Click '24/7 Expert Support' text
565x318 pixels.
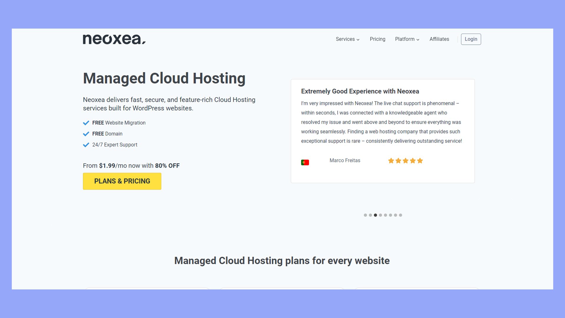[x=115, y=145]
